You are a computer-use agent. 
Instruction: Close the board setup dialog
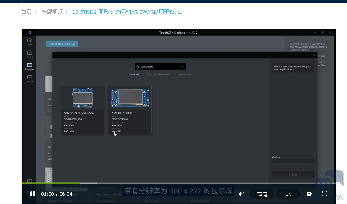[x=314, y=55]
